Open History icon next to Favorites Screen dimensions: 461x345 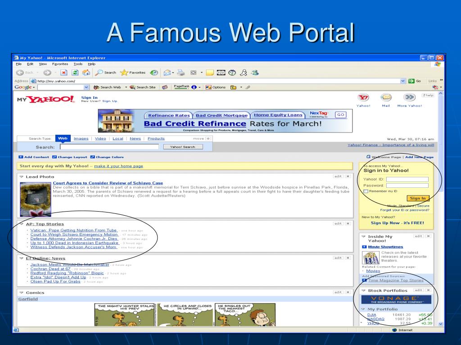154,72
